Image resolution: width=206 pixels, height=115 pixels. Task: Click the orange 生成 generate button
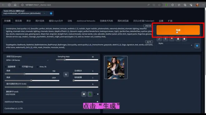click(178, 30)
